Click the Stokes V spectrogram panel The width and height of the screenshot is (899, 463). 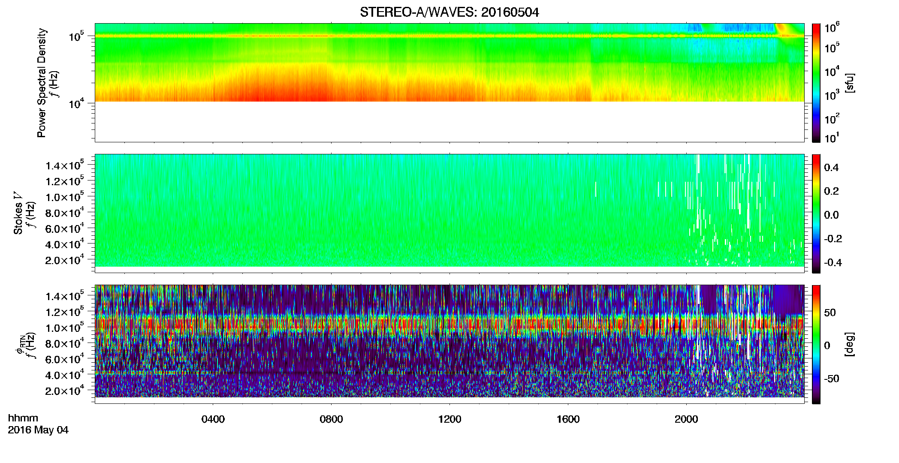449,213
